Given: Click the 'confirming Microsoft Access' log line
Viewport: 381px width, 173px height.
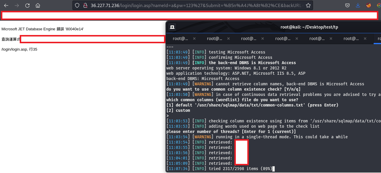Looking at the screenshot, I should pyautogui.click(x=219, y=57).
